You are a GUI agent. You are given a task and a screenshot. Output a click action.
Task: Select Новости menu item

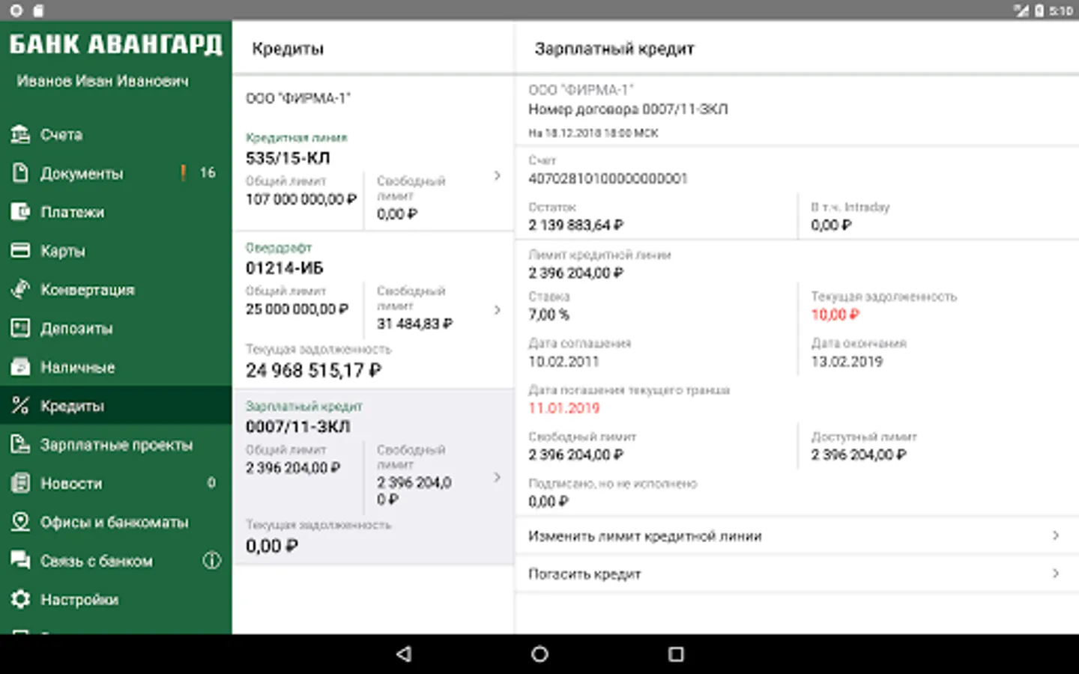[116, 483]
